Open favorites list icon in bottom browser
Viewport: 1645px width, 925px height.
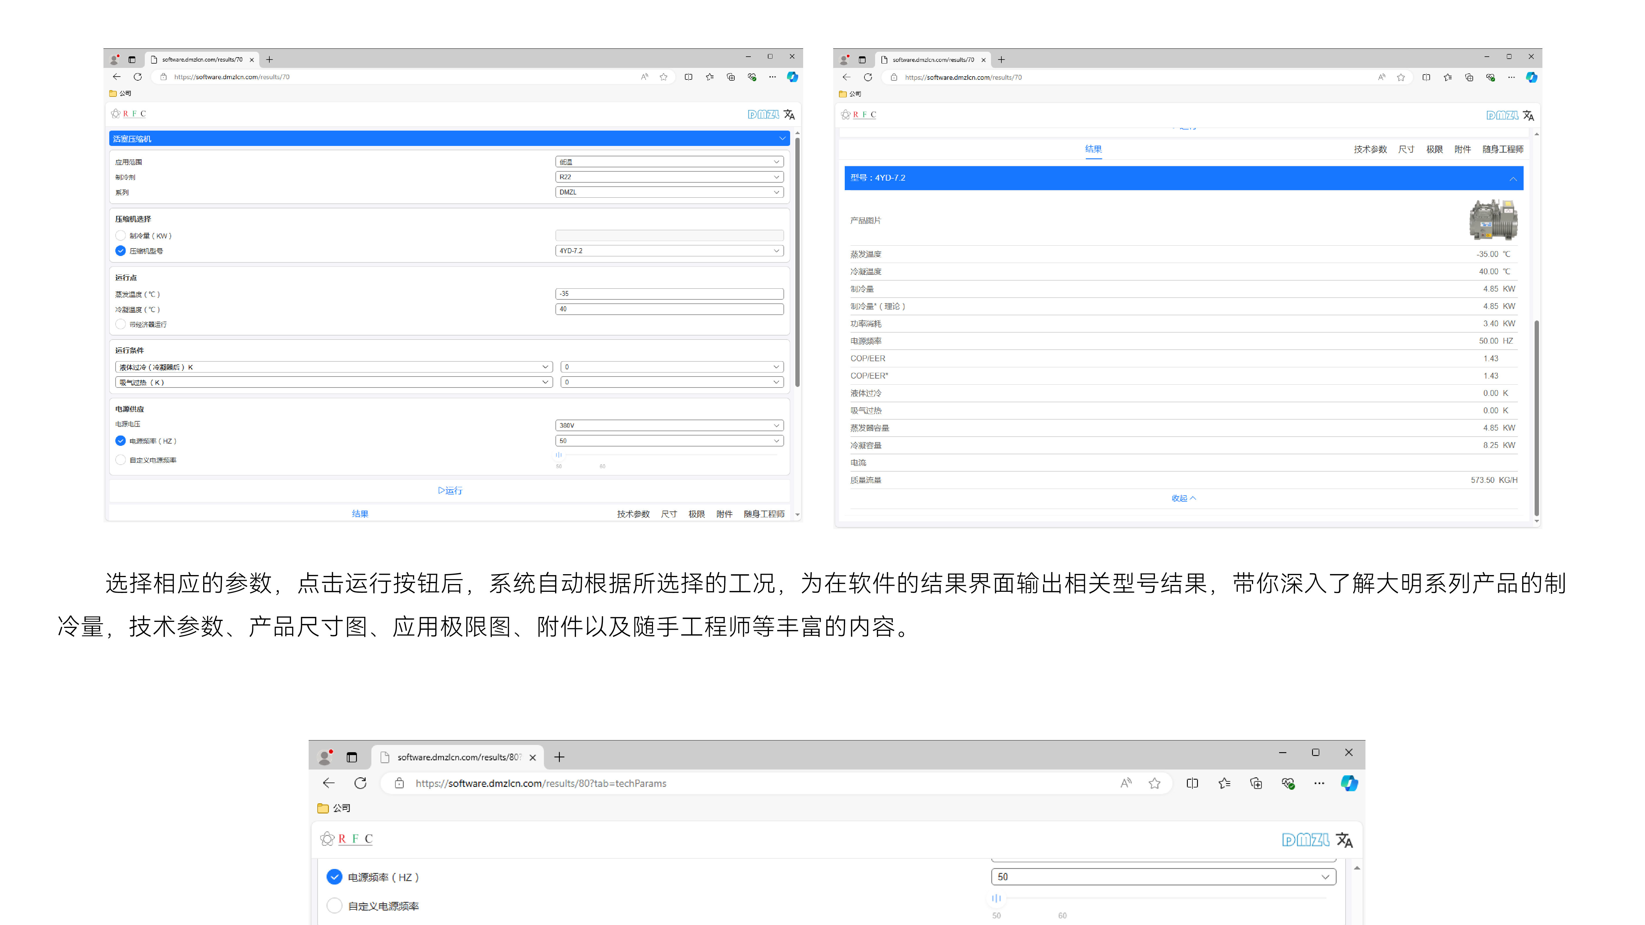[x=1224, y=783]
